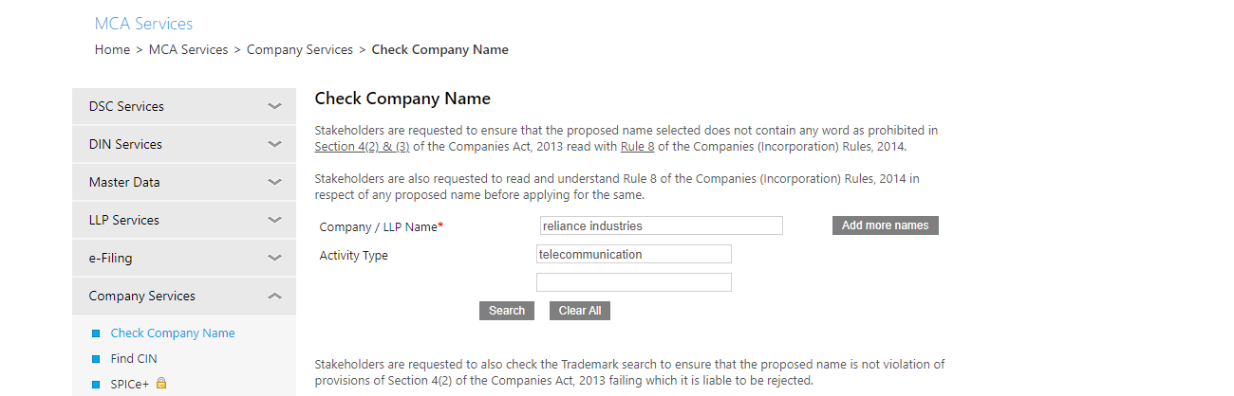This screenshot has width=1234, height=396.
Task: Click the Activity Type field containing telecommunication
Action: pos(633,254)
